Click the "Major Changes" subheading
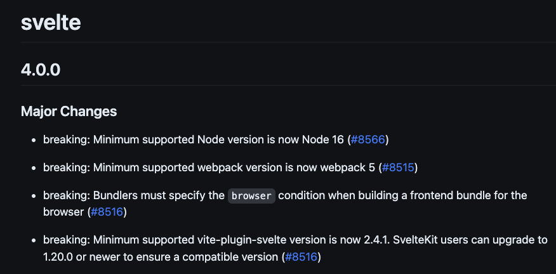556x274 pixels. point(69,112)
